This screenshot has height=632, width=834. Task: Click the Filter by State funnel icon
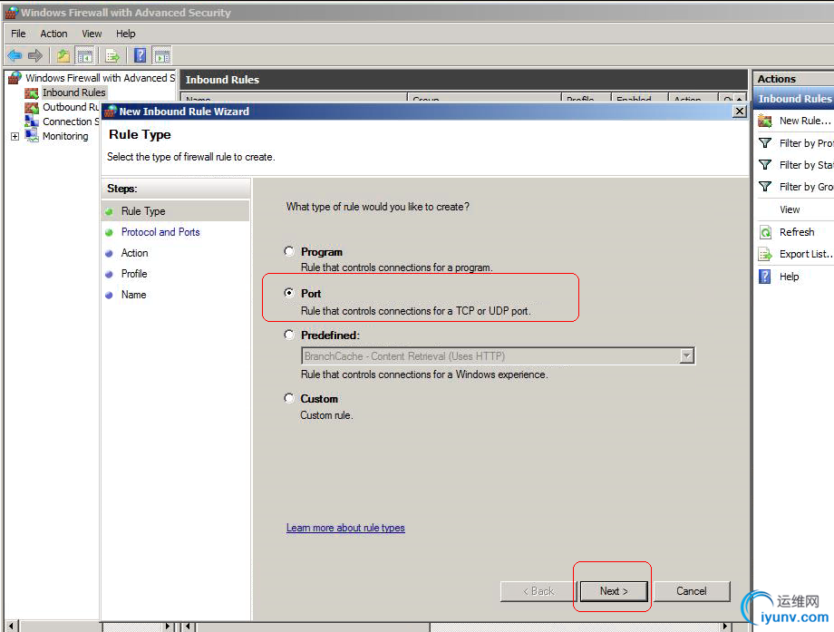coord(765,165)
